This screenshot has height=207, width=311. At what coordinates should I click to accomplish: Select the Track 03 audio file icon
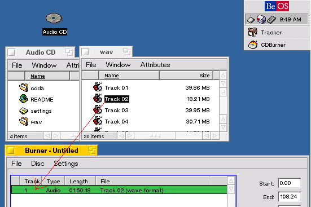coord(98,110)
